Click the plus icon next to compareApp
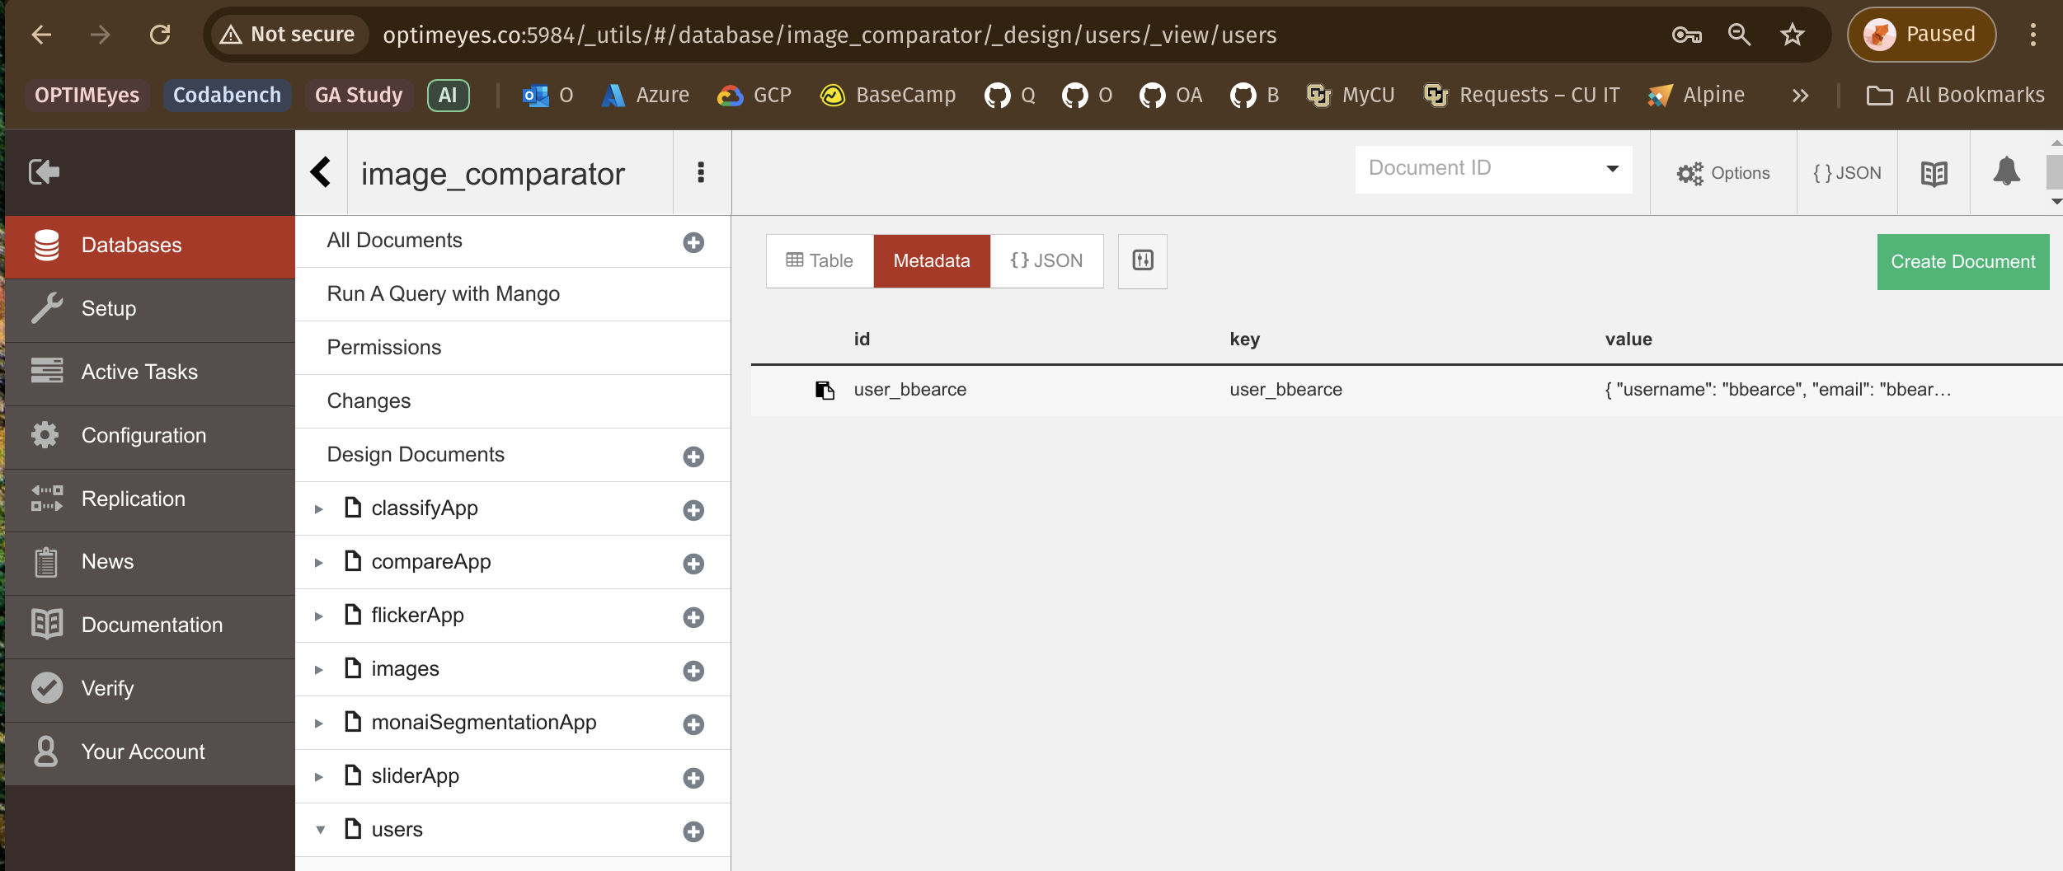Image resolution: width=2063 pixels, height=871 pixels. tap(693, 564)
